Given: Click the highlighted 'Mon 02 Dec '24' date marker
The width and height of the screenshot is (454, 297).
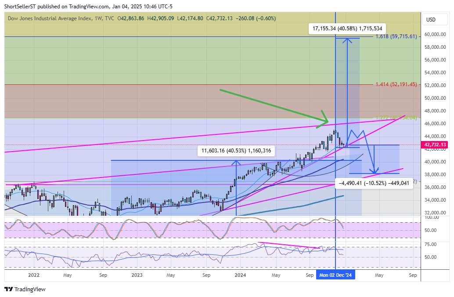Looking at the screenshot, I should pos(335,275).
